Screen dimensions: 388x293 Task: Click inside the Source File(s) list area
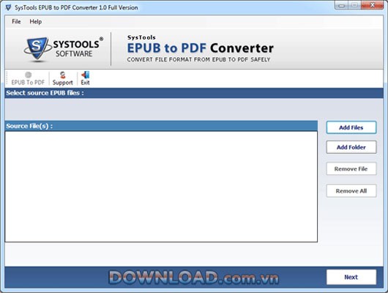[161, 187]
